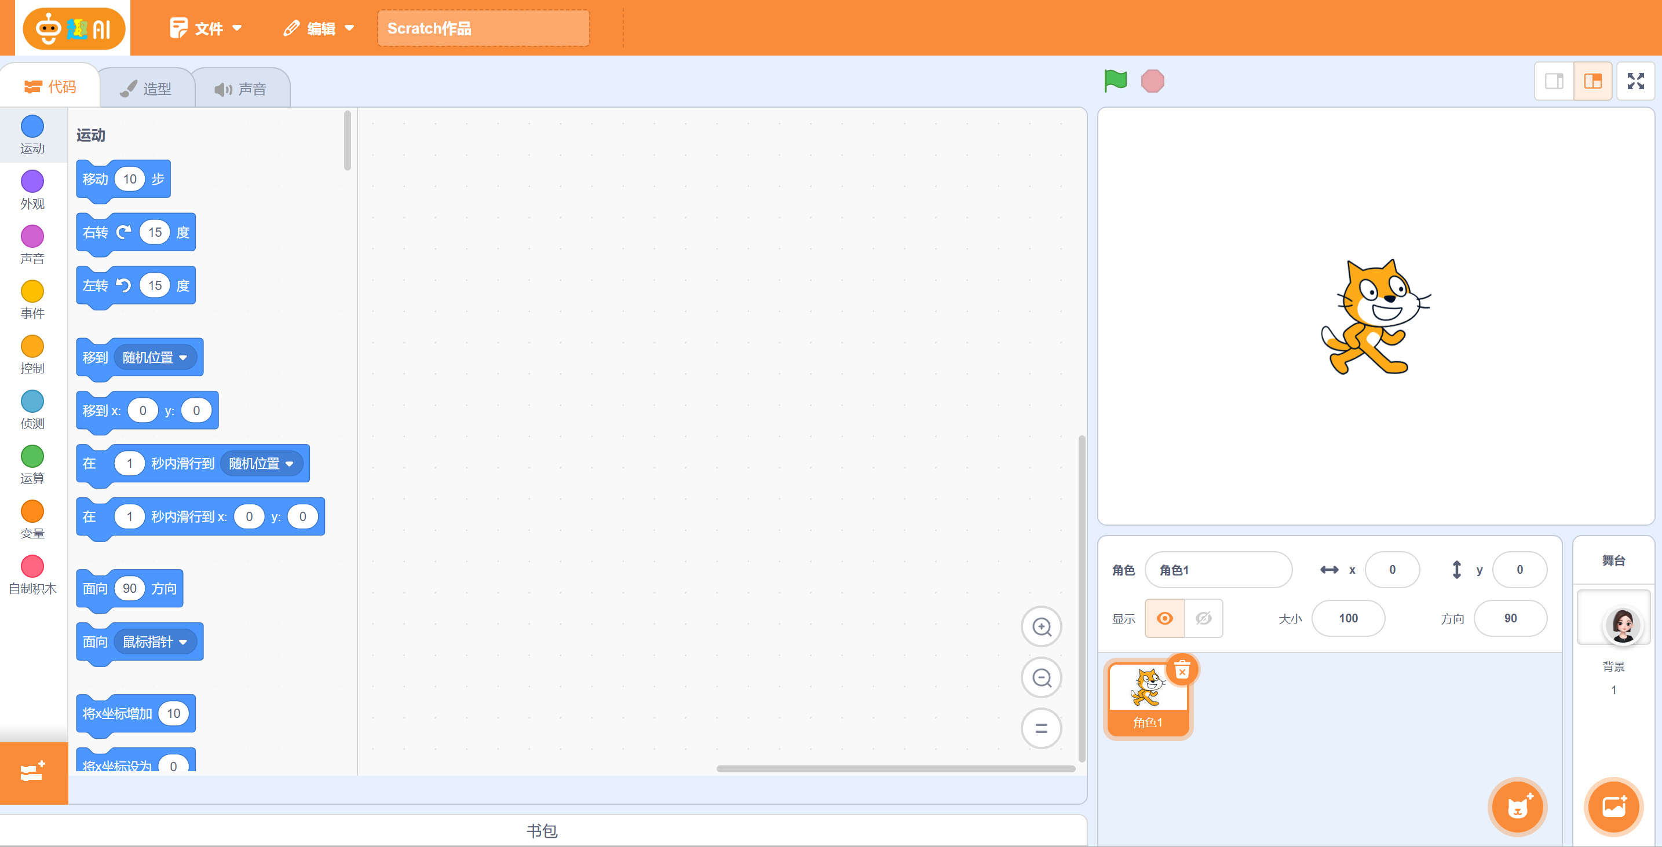Click the 舞台 stage panel header
This screenshot has width=1662, height=847.
[1613, 560]
